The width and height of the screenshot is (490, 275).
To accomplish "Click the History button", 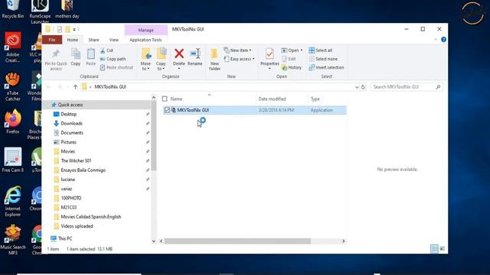I will pyautogui.click(x=292, y=67).
